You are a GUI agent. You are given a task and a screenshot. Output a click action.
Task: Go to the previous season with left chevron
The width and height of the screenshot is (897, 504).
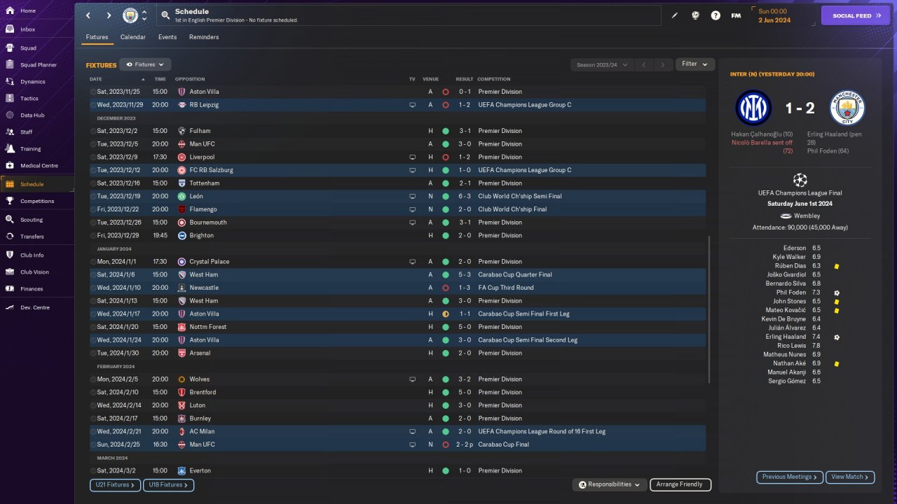coord(644,64)
